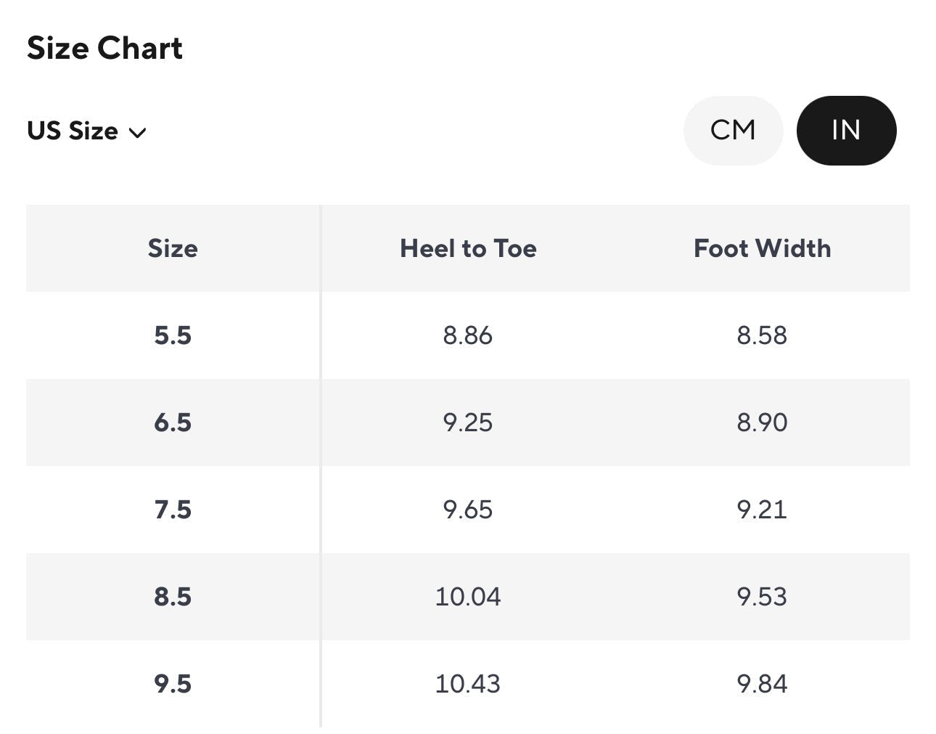The height and width of the screenshot is (734, 936).
Task: Click the Size column header
Action: tap(173, 249)
